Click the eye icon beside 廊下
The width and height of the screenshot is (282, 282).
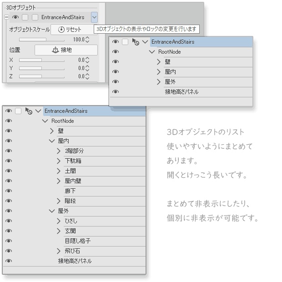(x=9, y=191)
